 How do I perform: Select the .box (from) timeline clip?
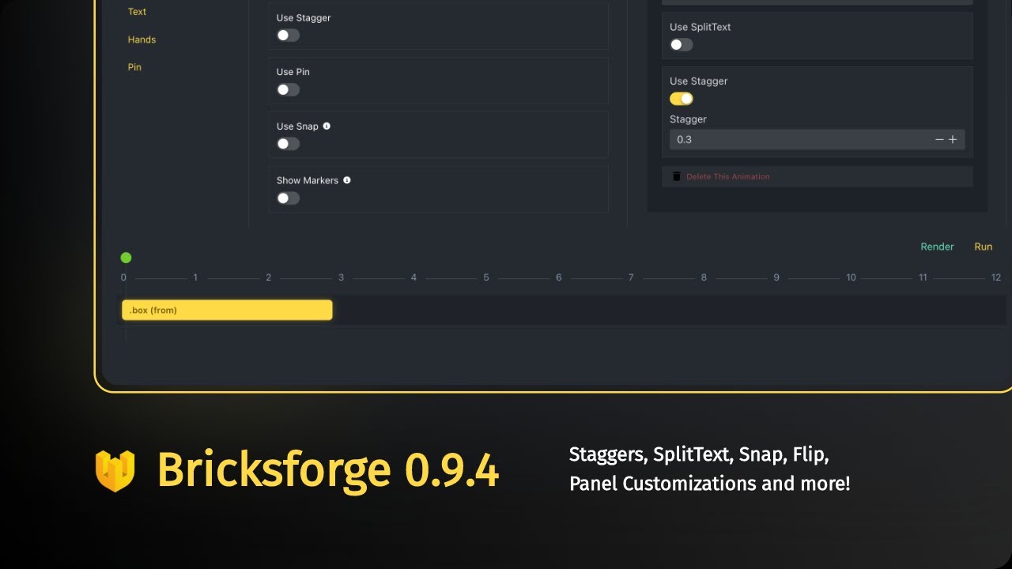(x=227, y=310)
